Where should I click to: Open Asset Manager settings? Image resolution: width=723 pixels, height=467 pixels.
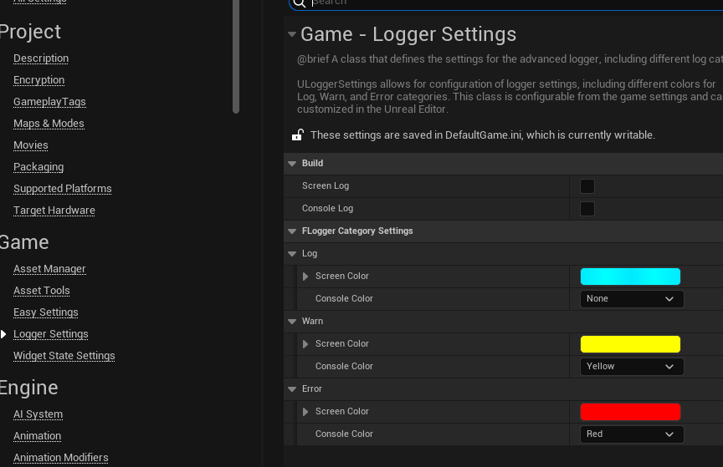pyautogui.click(x=49, y=268)
